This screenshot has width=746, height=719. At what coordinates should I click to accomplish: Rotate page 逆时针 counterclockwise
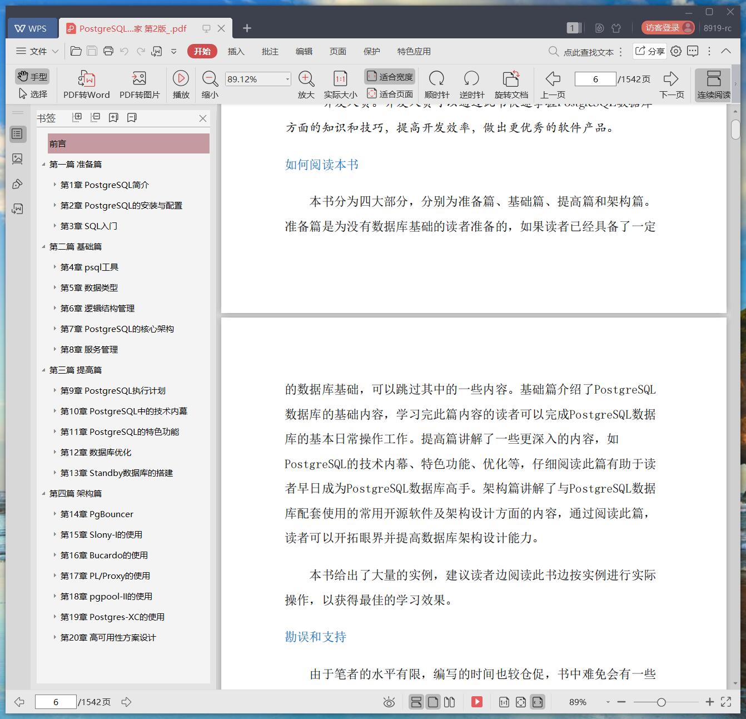(471, 85)
